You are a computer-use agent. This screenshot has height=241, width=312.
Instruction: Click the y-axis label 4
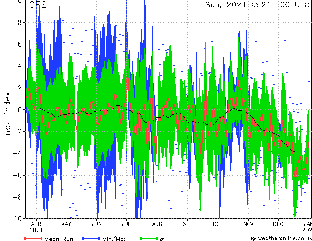(x=20, y=66)
